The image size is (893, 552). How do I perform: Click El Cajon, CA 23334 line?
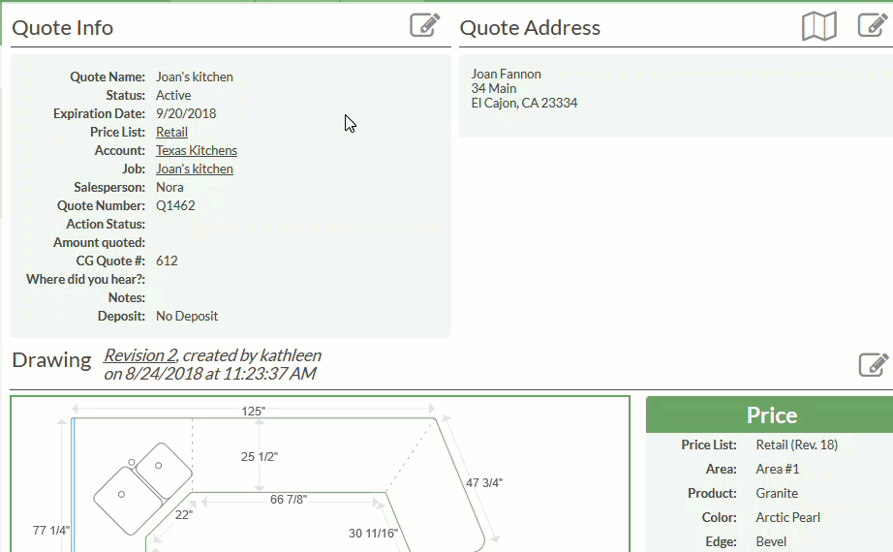coord(524,103)
